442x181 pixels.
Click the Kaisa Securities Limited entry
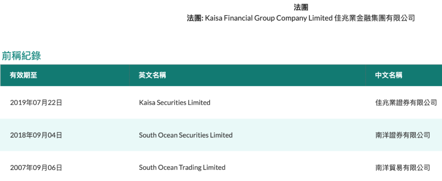pos(175,103)
